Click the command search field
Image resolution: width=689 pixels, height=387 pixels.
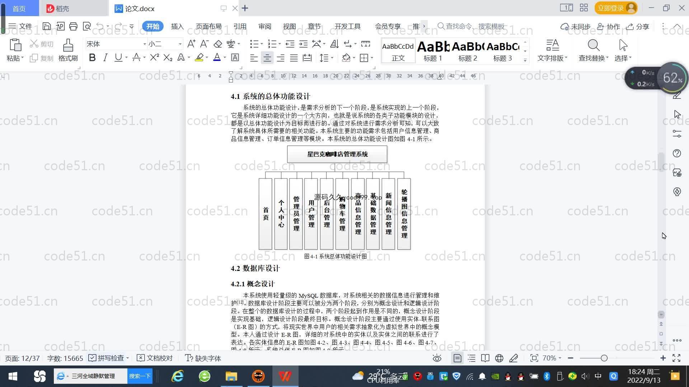pyautogui.click(x=471, y=26)
